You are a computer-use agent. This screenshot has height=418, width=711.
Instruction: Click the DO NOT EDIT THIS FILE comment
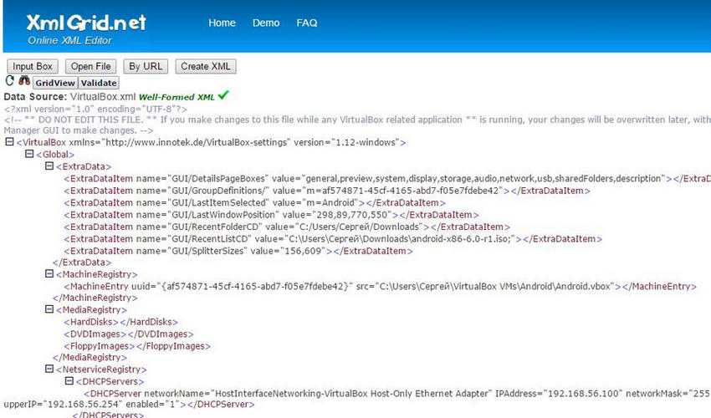357,125
